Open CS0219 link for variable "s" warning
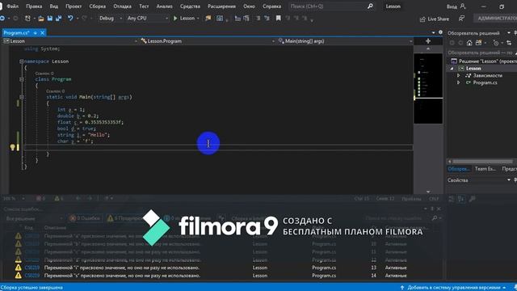The image size is (517, 291). point(32,276)
